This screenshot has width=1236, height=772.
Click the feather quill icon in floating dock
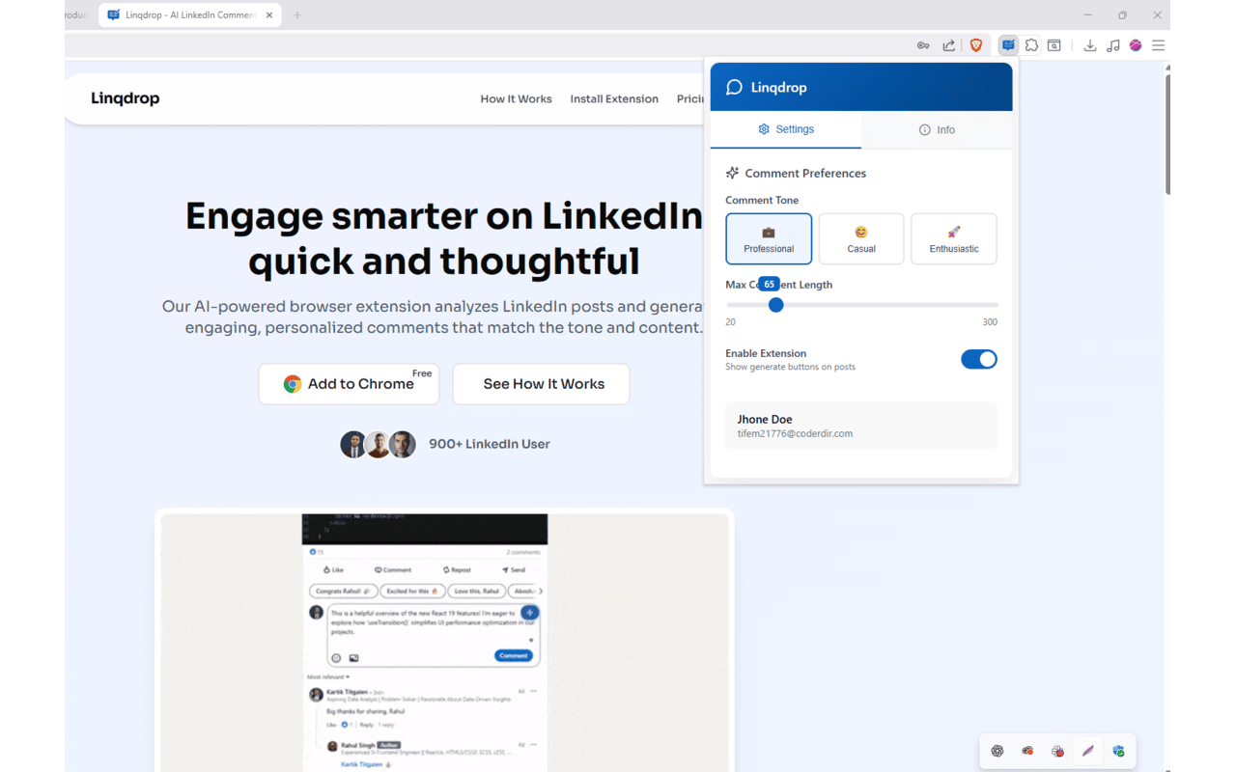(1088, 751)
